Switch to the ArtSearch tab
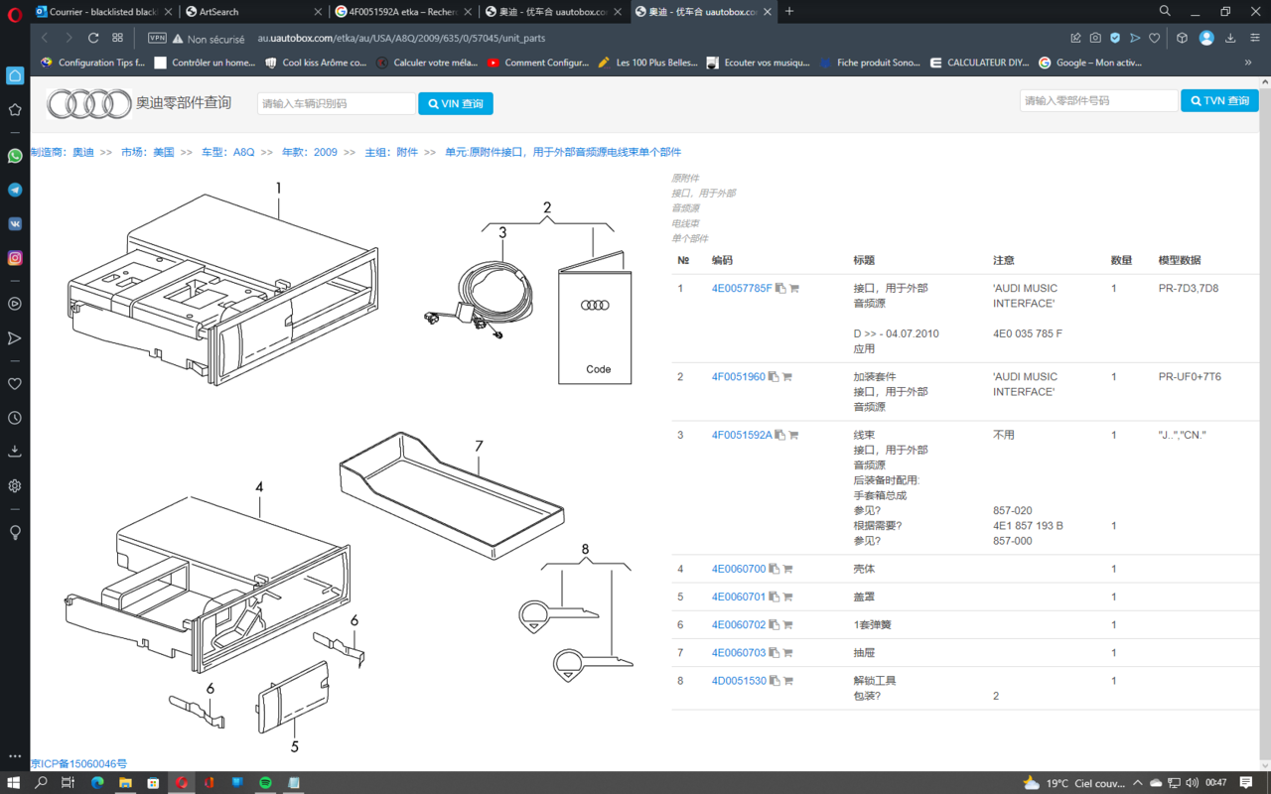Image resolution: width=1271 pixels, height=794 pixels. [253, 12]
